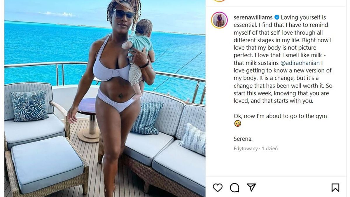Image resolution: width=350 pixels, height=197 pixels.
Task: Save the post with the bookmark icon
Action: click(335, 187)
